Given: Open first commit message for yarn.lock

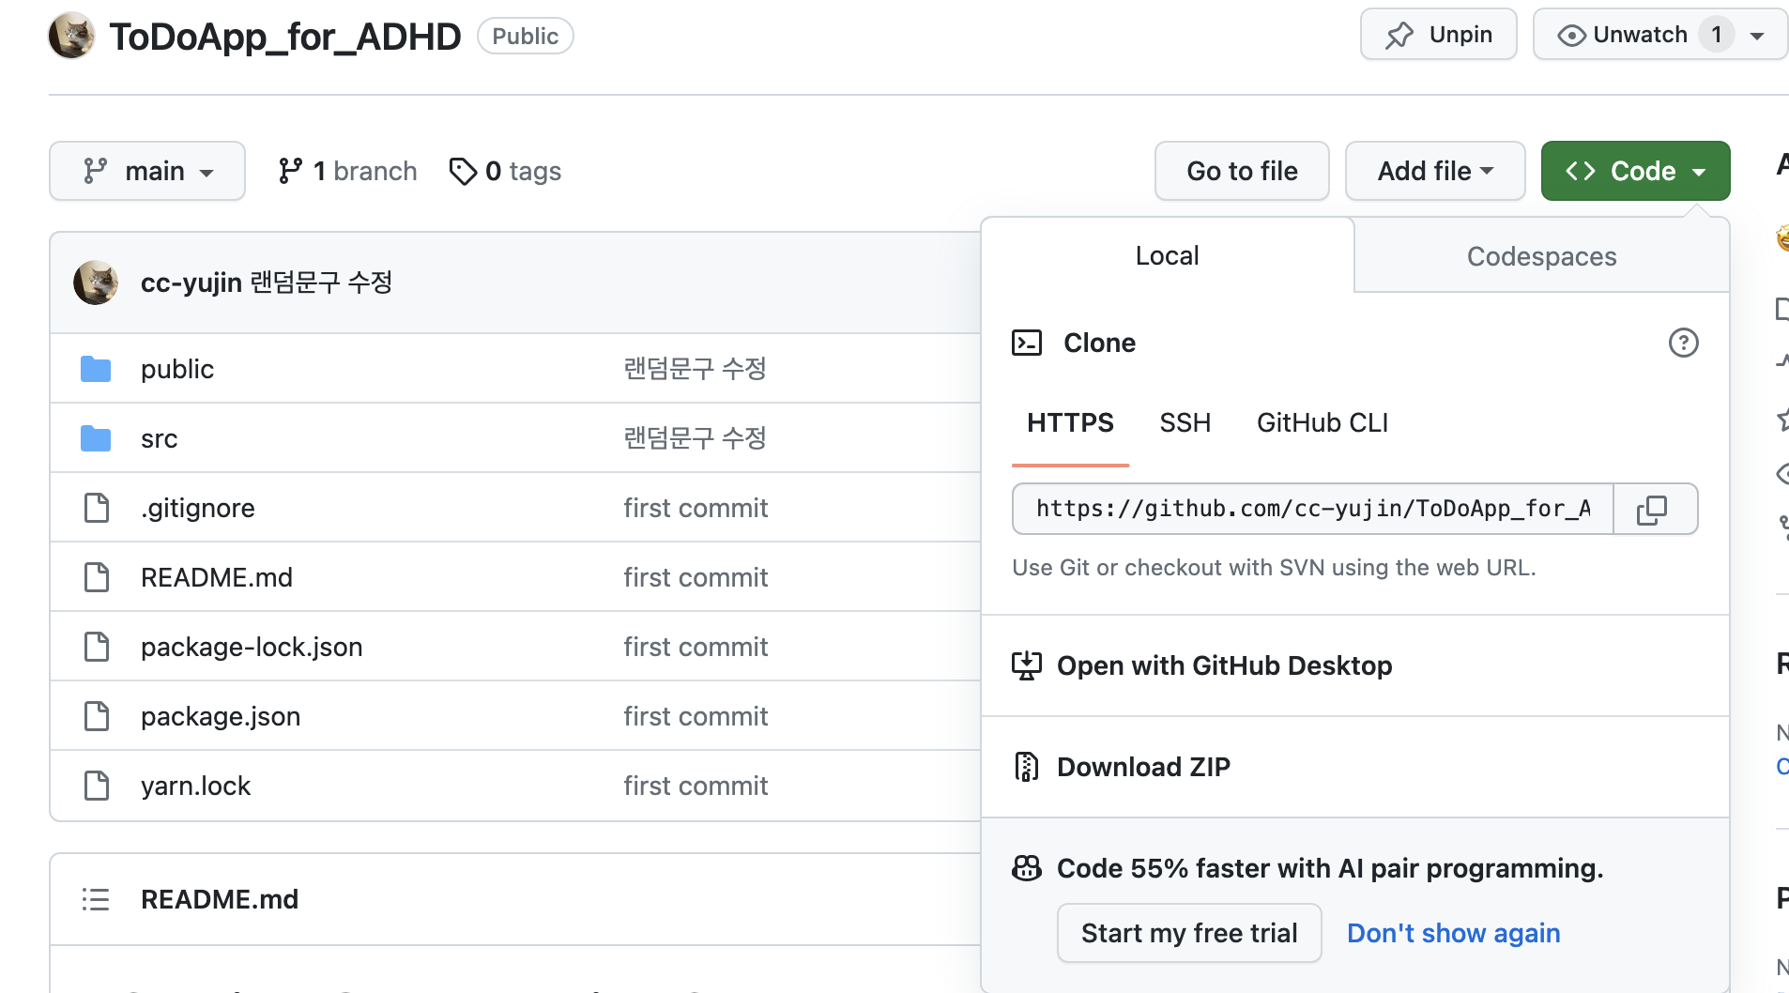Looking at the screenshot, I should point(696,786).
